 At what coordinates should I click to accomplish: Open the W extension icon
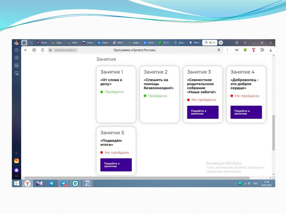coord(237,50)
